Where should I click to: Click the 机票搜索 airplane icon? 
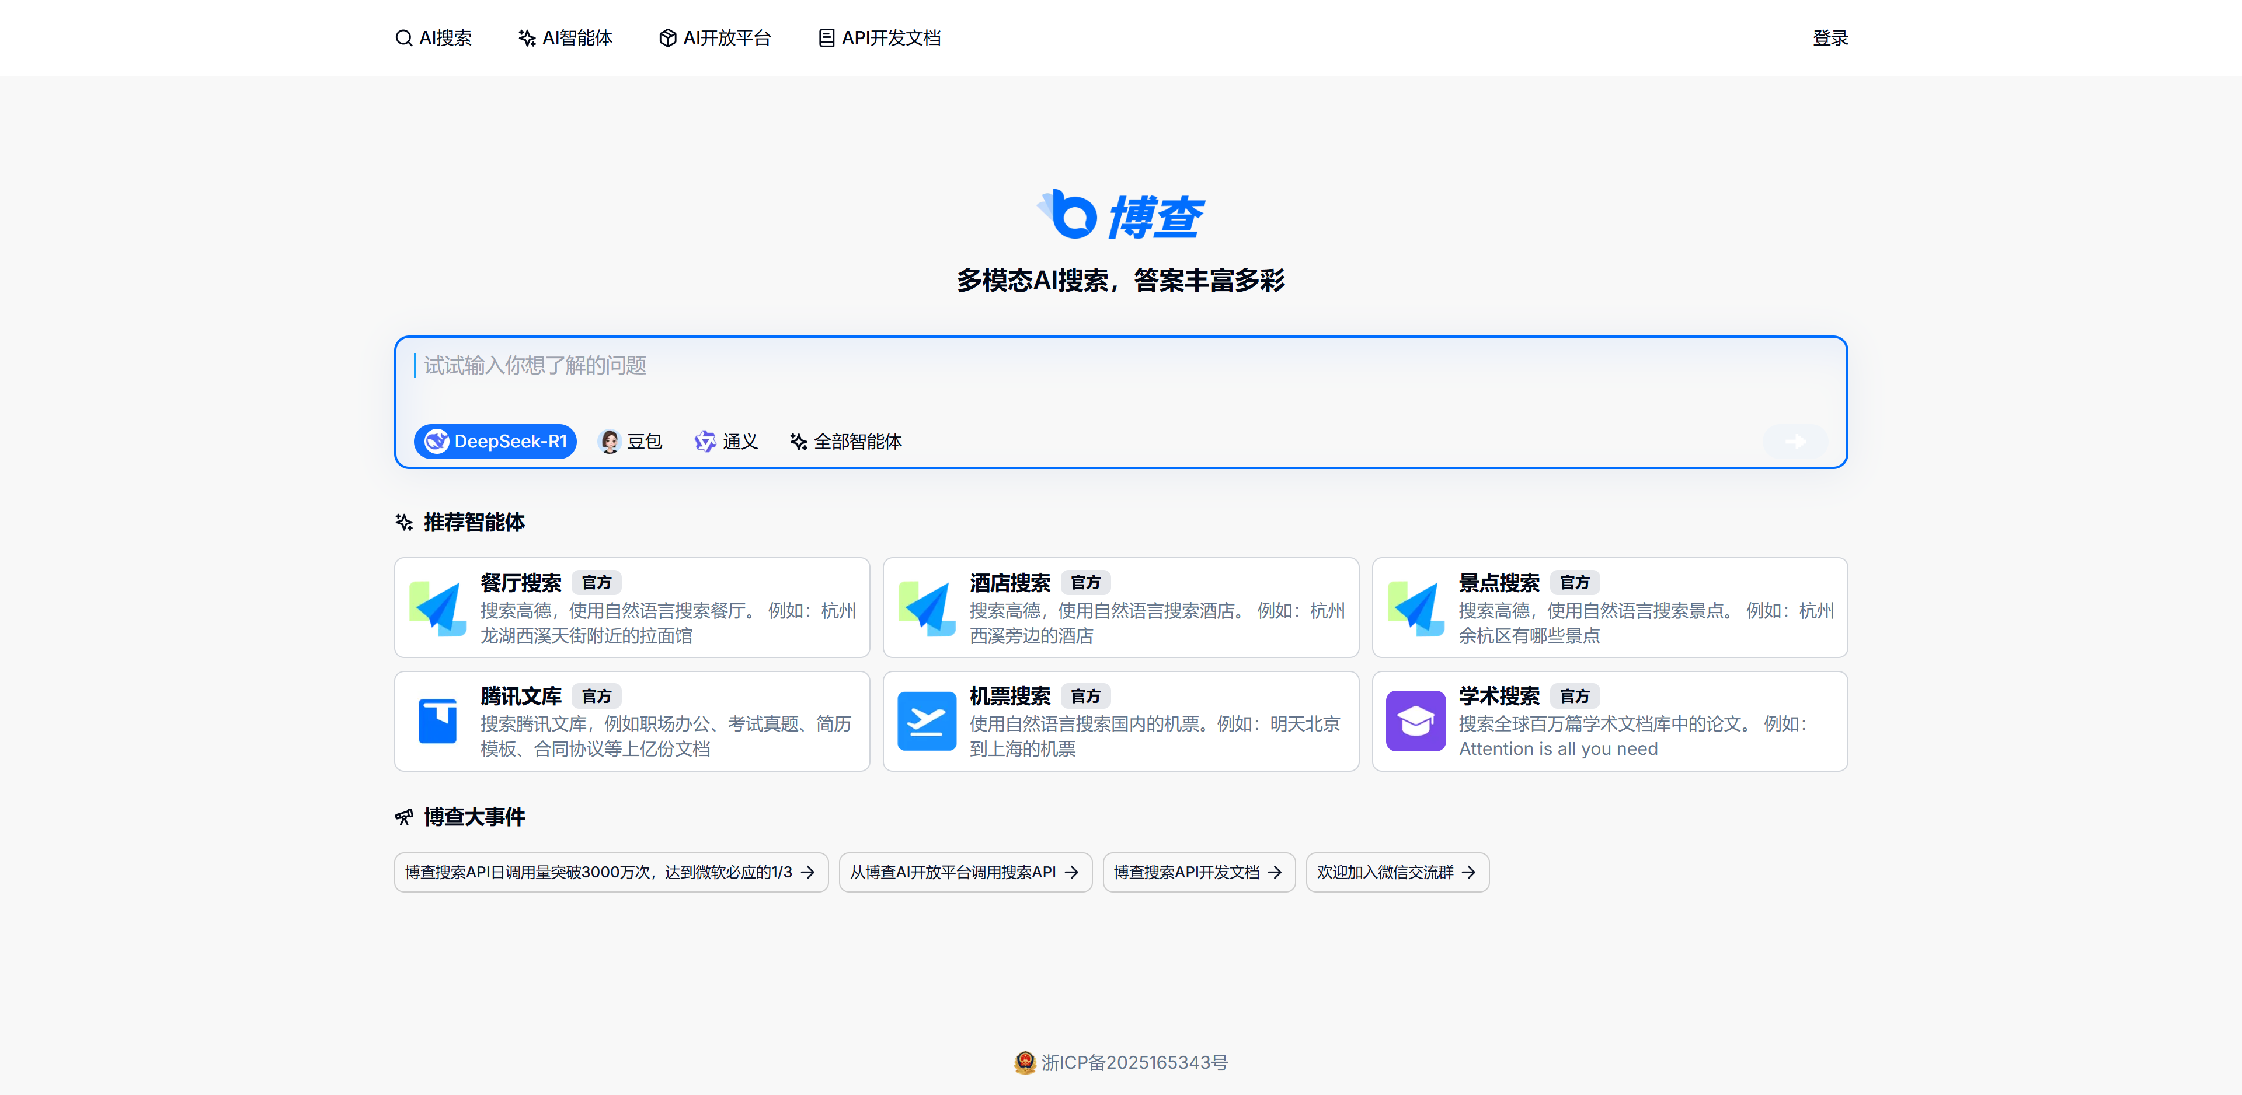point(927,721)
